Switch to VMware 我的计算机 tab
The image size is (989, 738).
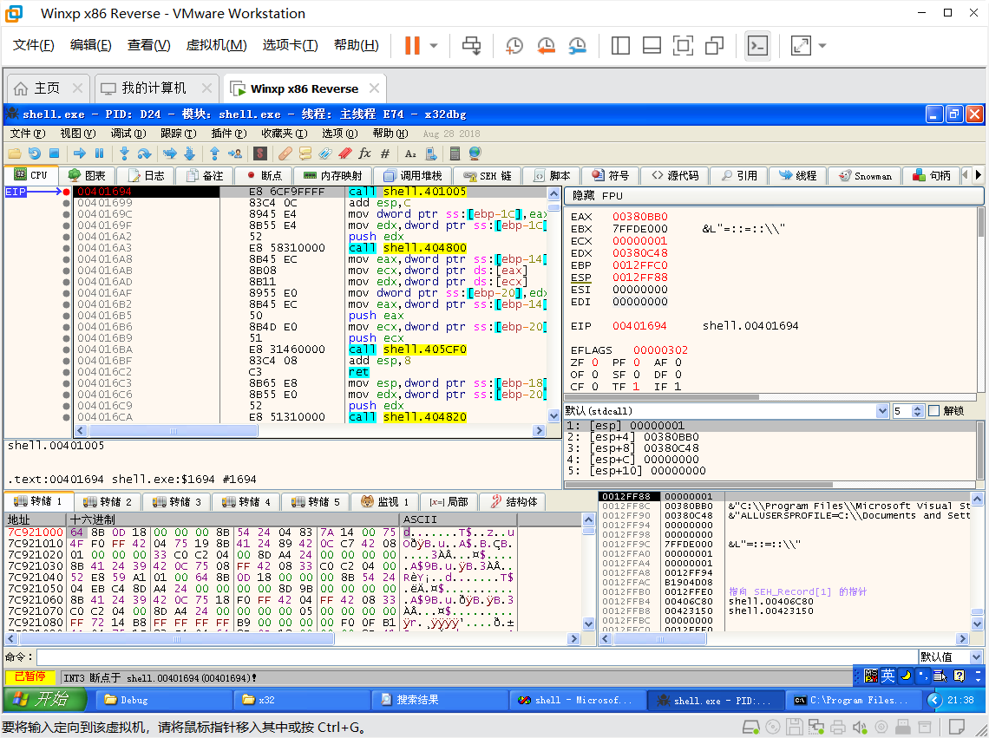click(156, 88)
